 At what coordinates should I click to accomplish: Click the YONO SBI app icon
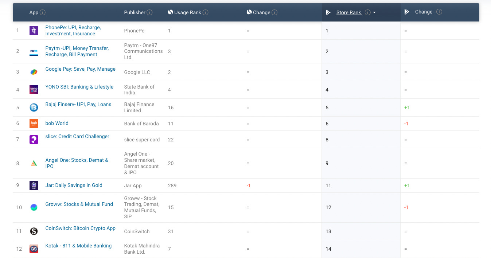[x=34, y=90]
